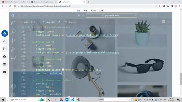Click the VS Code go back arrow
The height and width of the screenshot is (102, 182).
79,15
